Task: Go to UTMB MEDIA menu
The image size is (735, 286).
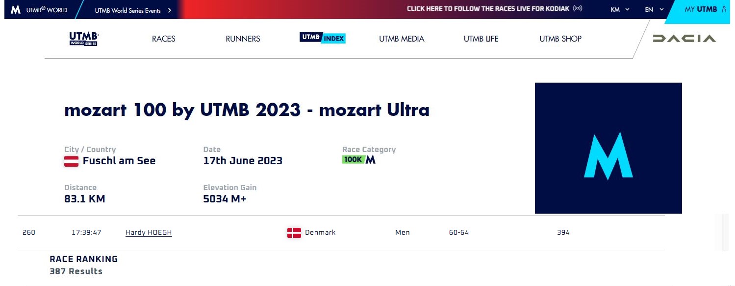Action: 402,39
